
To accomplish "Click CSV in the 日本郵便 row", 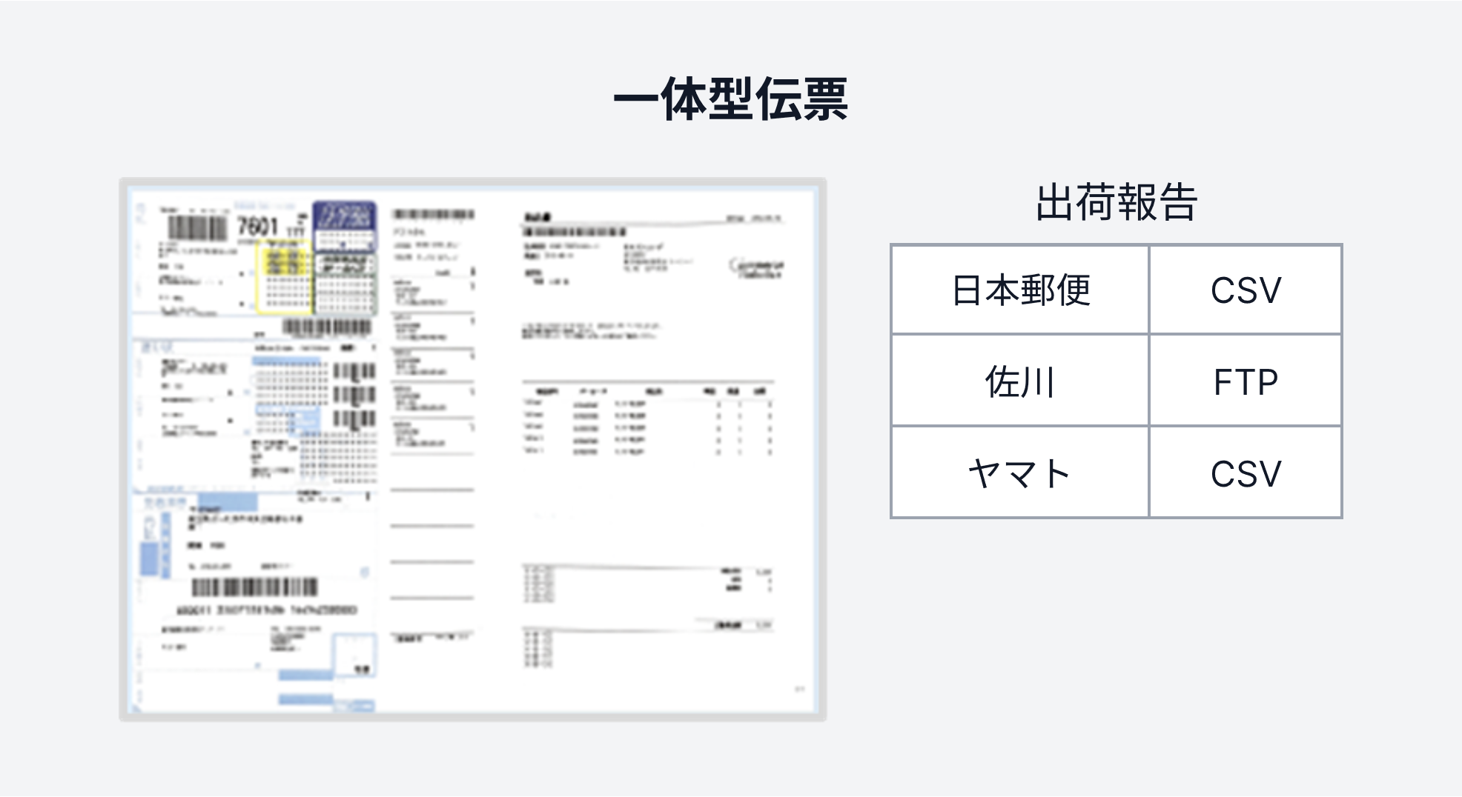I will point(1246,290).
